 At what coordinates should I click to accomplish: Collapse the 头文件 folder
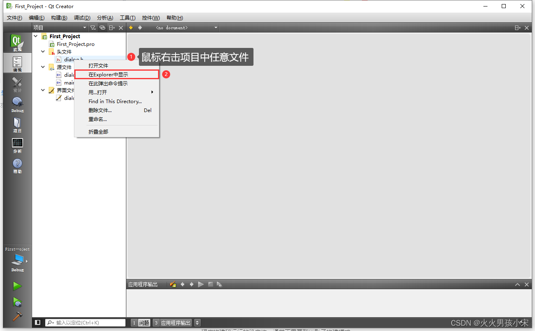[43, 52]
